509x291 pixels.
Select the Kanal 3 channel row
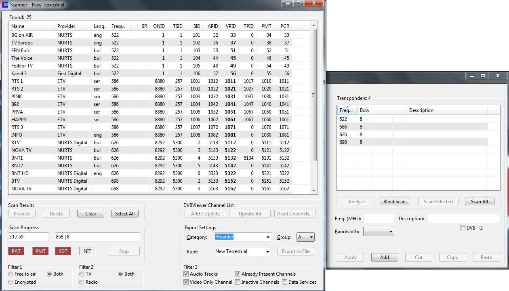(160, 74)
